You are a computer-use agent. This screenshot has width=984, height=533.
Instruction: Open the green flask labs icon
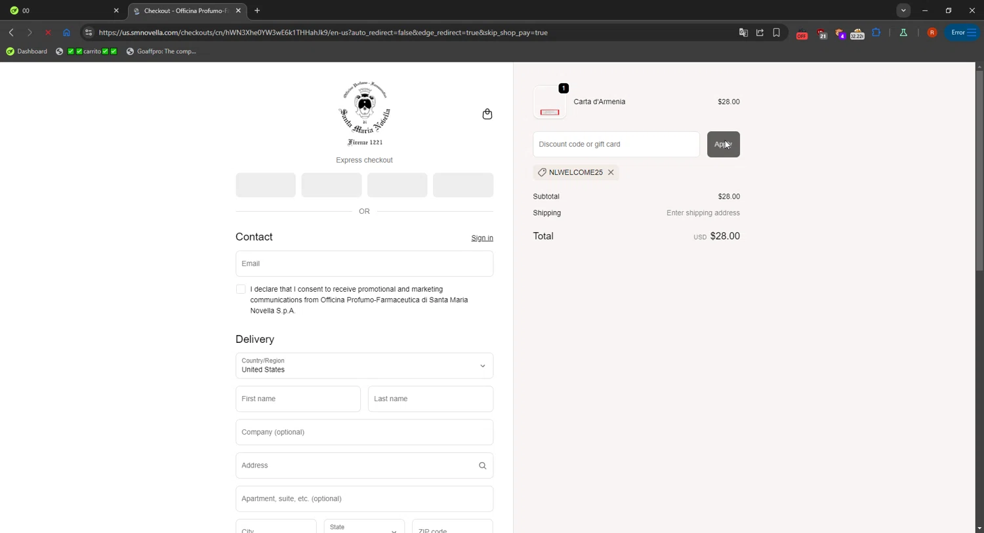[903, 32]
